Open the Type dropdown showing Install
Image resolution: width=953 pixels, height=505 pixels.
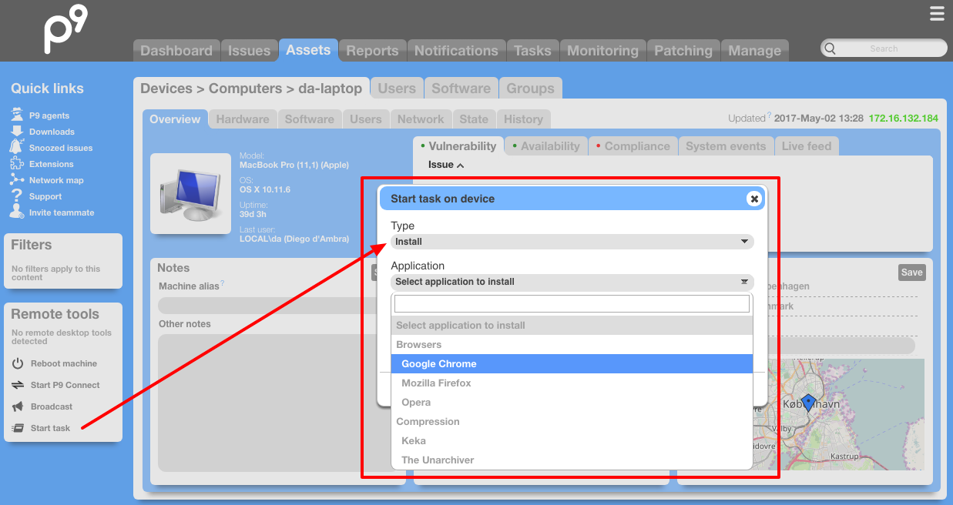pyautogui.click(x=572, y=242)
